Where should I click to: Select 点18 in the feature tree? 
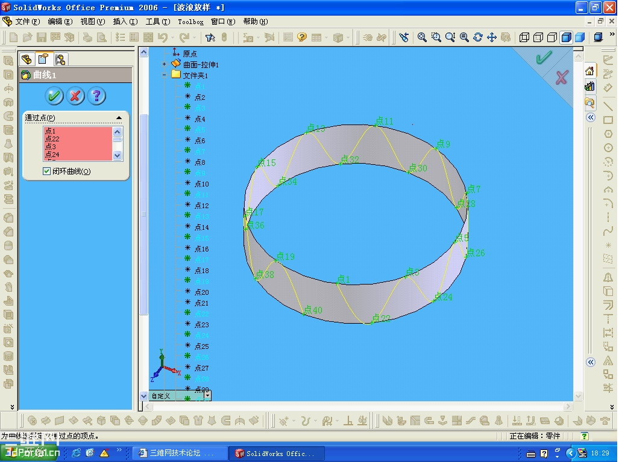click(x=202, y=270)
